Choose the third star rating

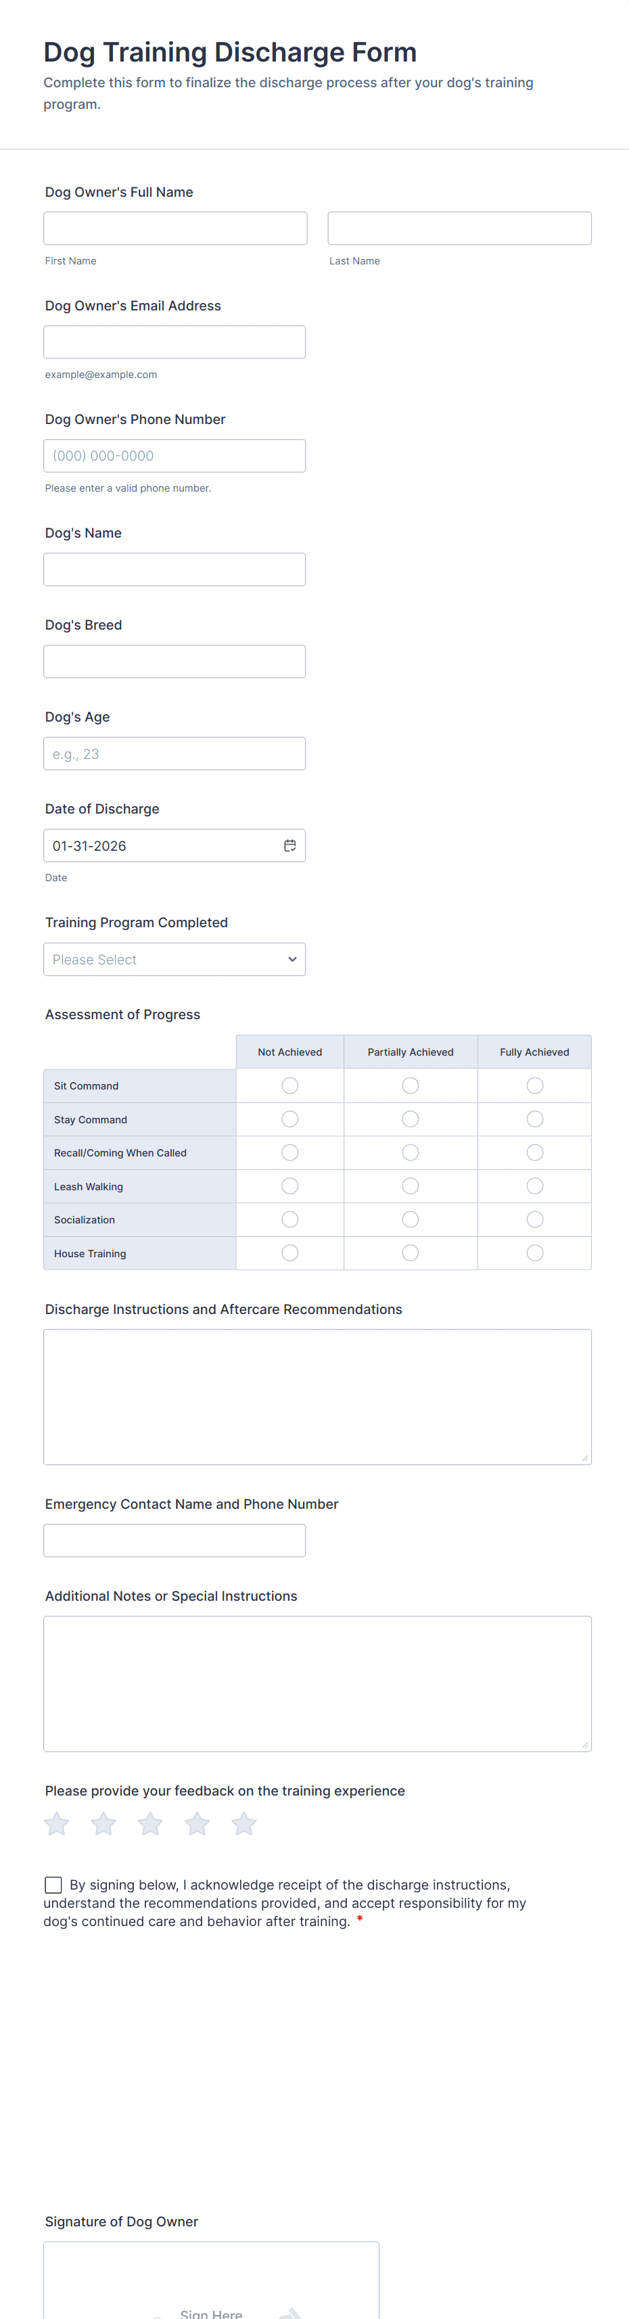150,1824
